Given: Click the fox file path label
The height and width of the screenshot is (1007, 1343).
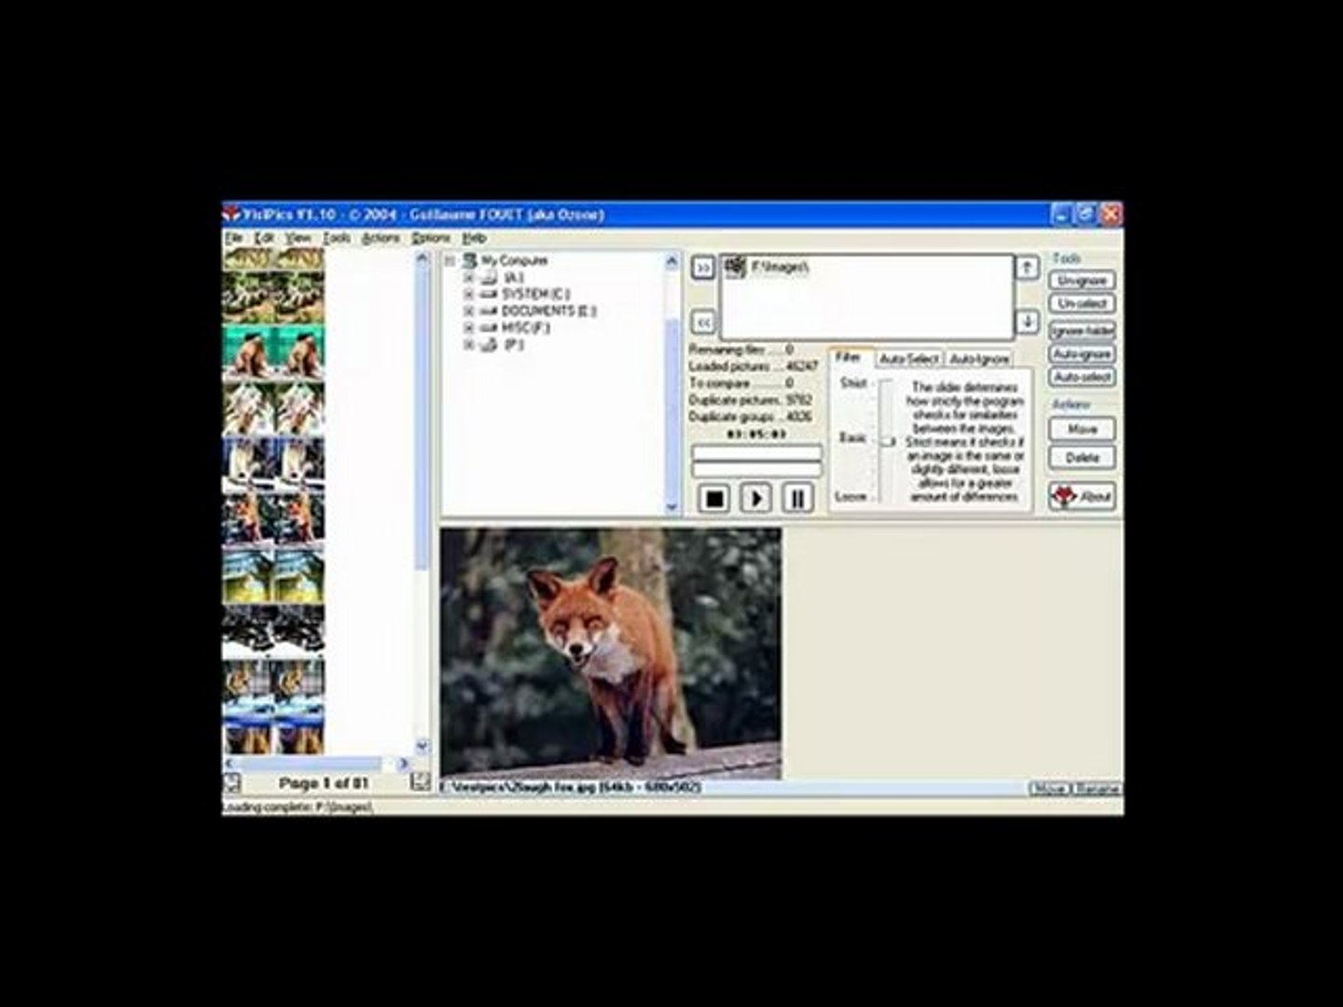Looking at the screenshot, I should point(571,788).
